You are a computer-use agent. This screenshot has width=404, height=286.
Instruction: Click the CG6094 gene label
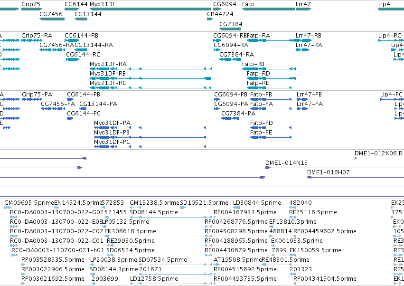[x=225, y=4]
